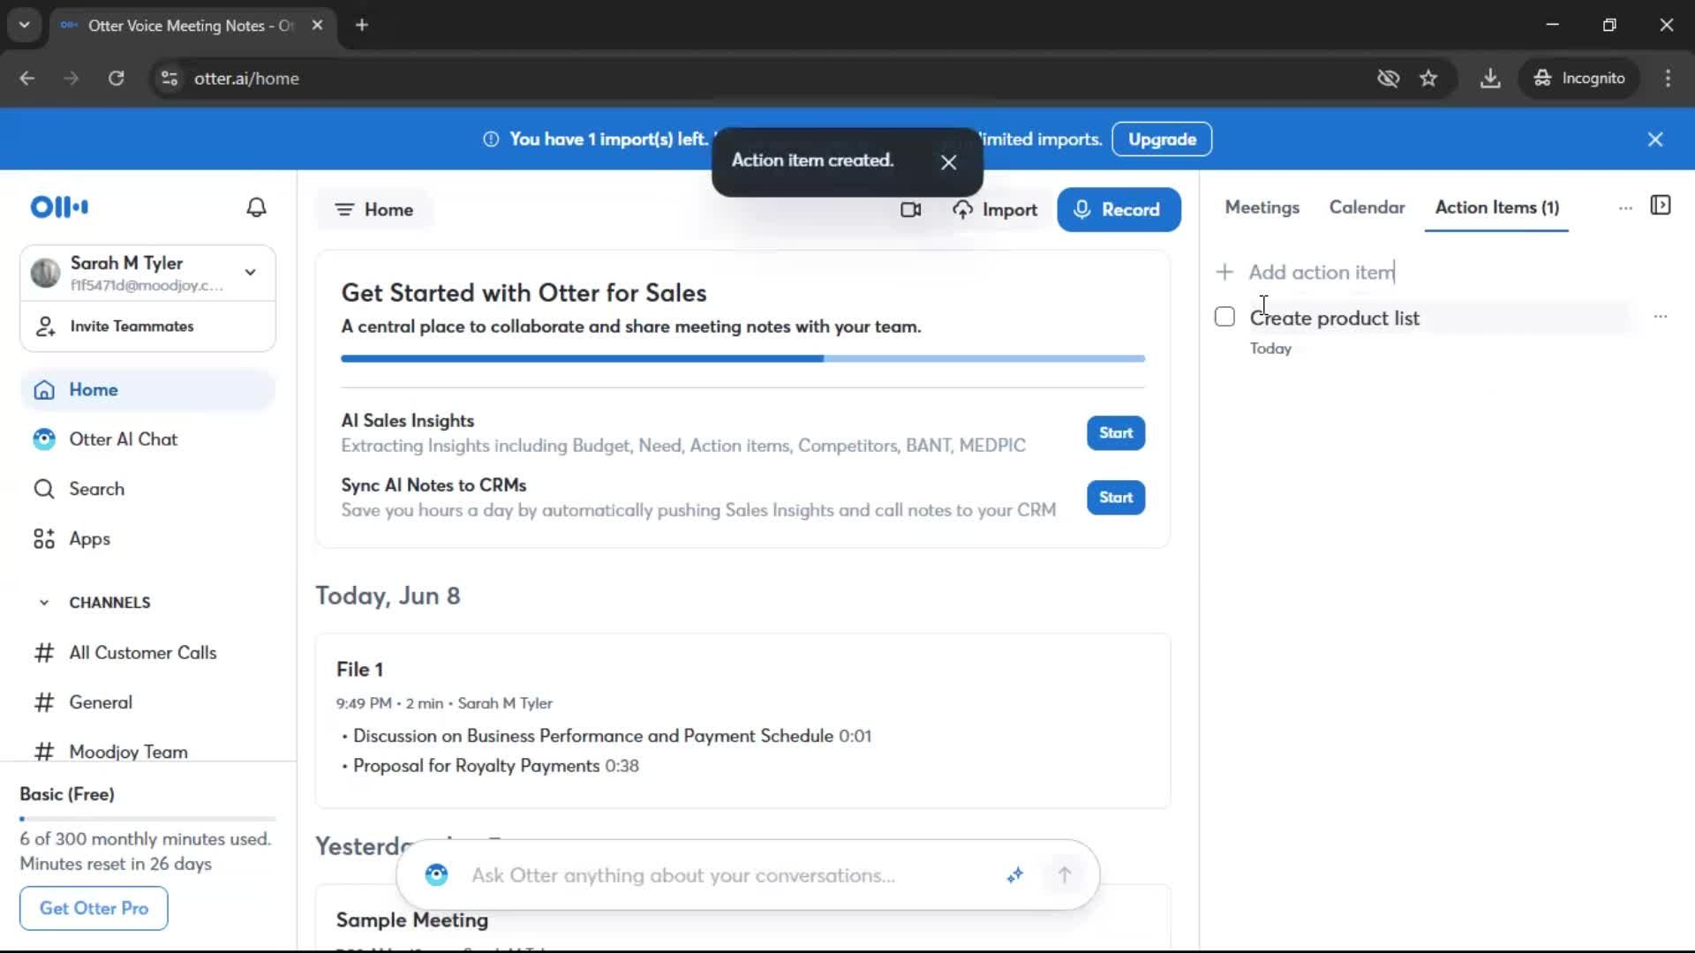The height and width of the screenshot is (953, 1695).
Task: Check off the Create product list item
Action: pos(1224,317)
